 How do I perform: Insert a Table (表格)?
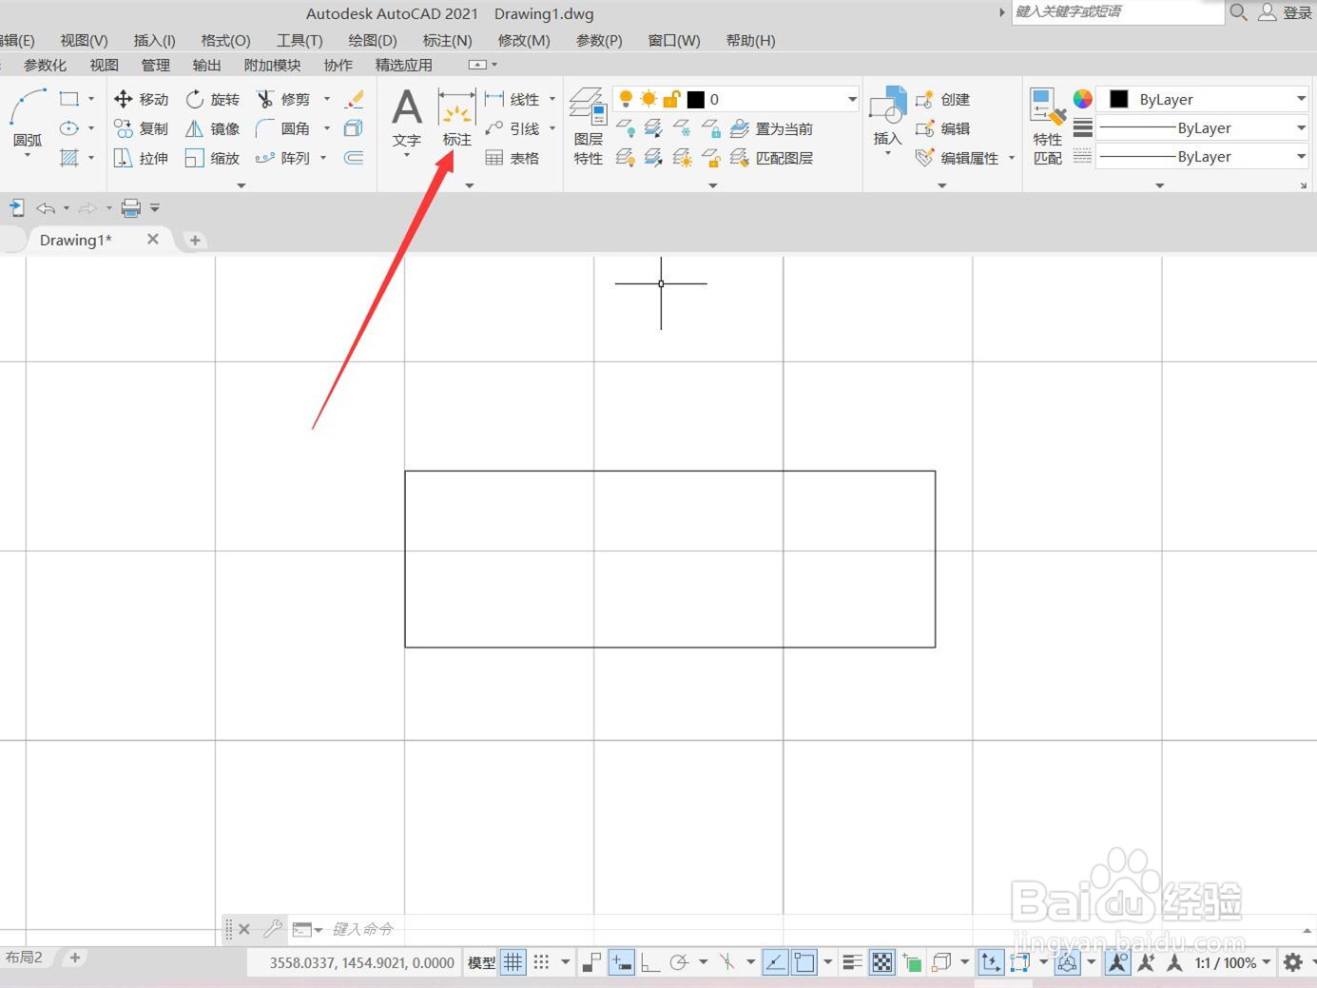tap(513, 158)
